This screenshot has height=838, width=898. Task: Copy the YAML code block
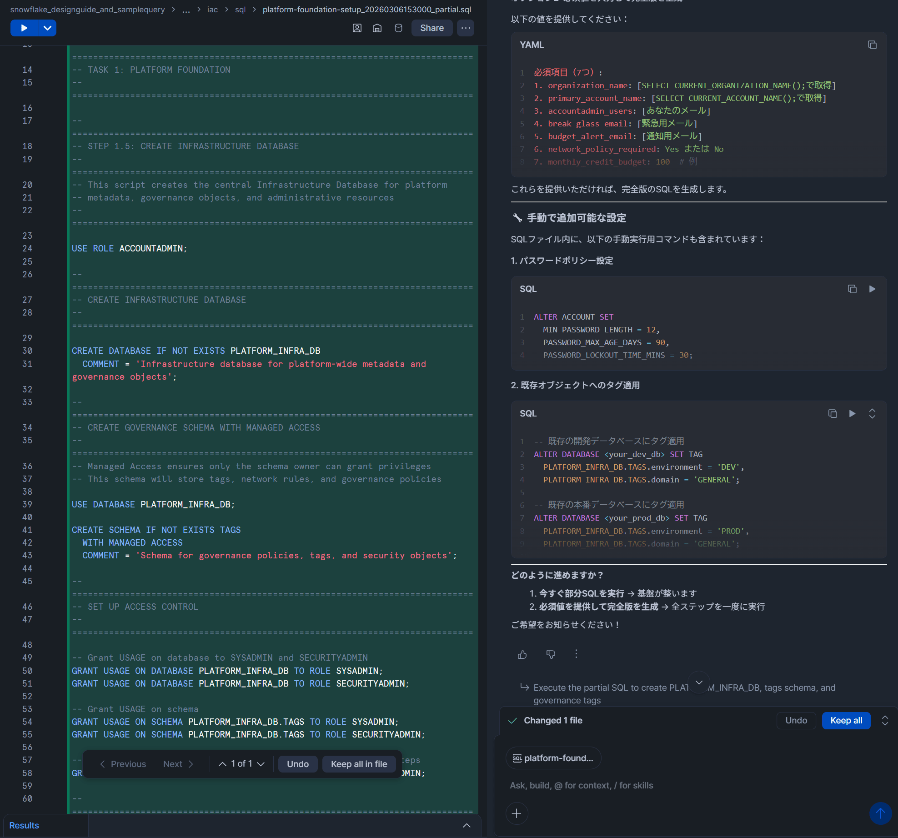click(872, 45)
